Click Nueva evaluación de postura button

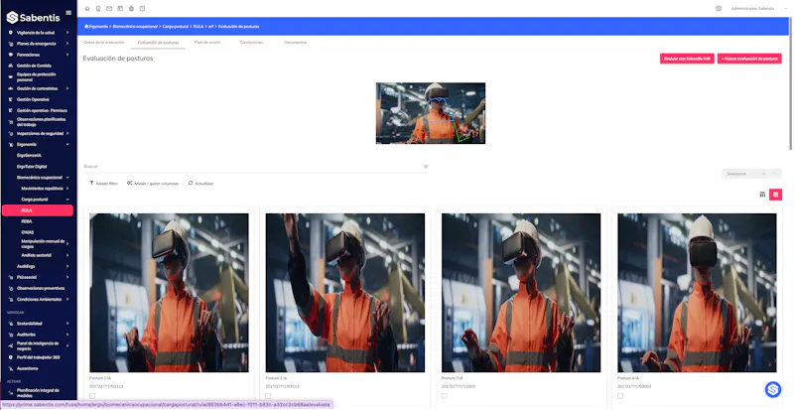tap(749, 59)
